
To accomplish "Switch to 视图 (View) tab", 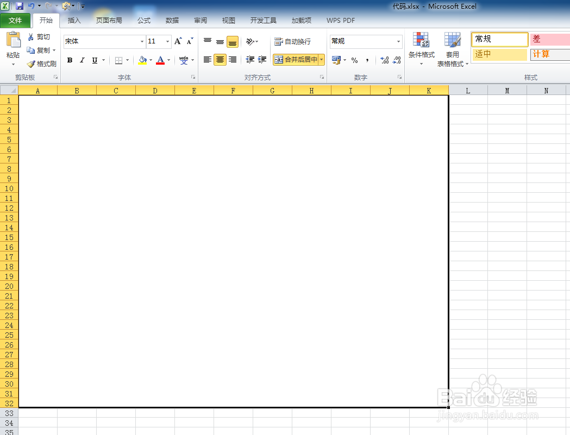I will [229, 20].
